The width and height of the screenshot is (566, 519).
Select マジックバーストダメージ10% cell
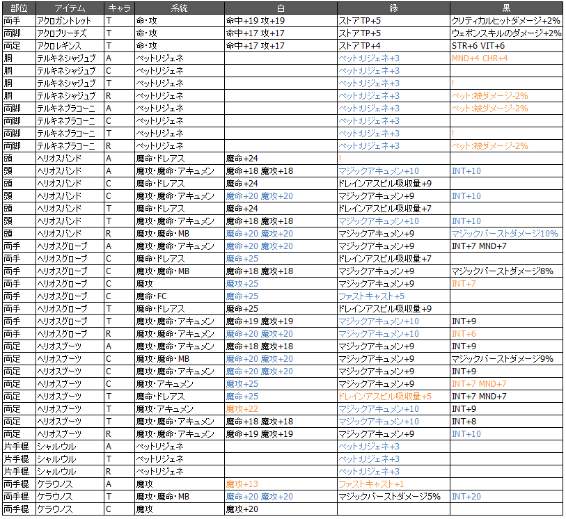(506, 234)
